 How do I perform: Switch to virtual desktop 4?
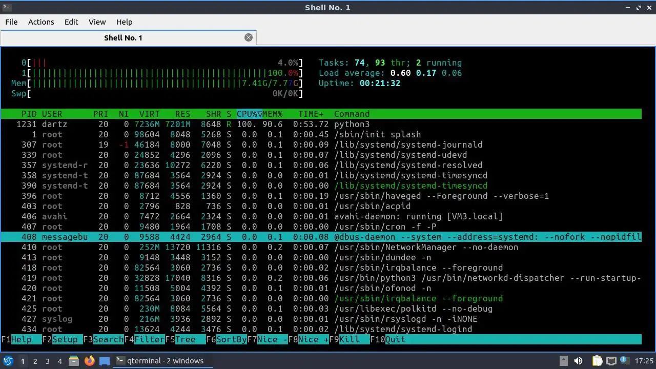[59, 361]
